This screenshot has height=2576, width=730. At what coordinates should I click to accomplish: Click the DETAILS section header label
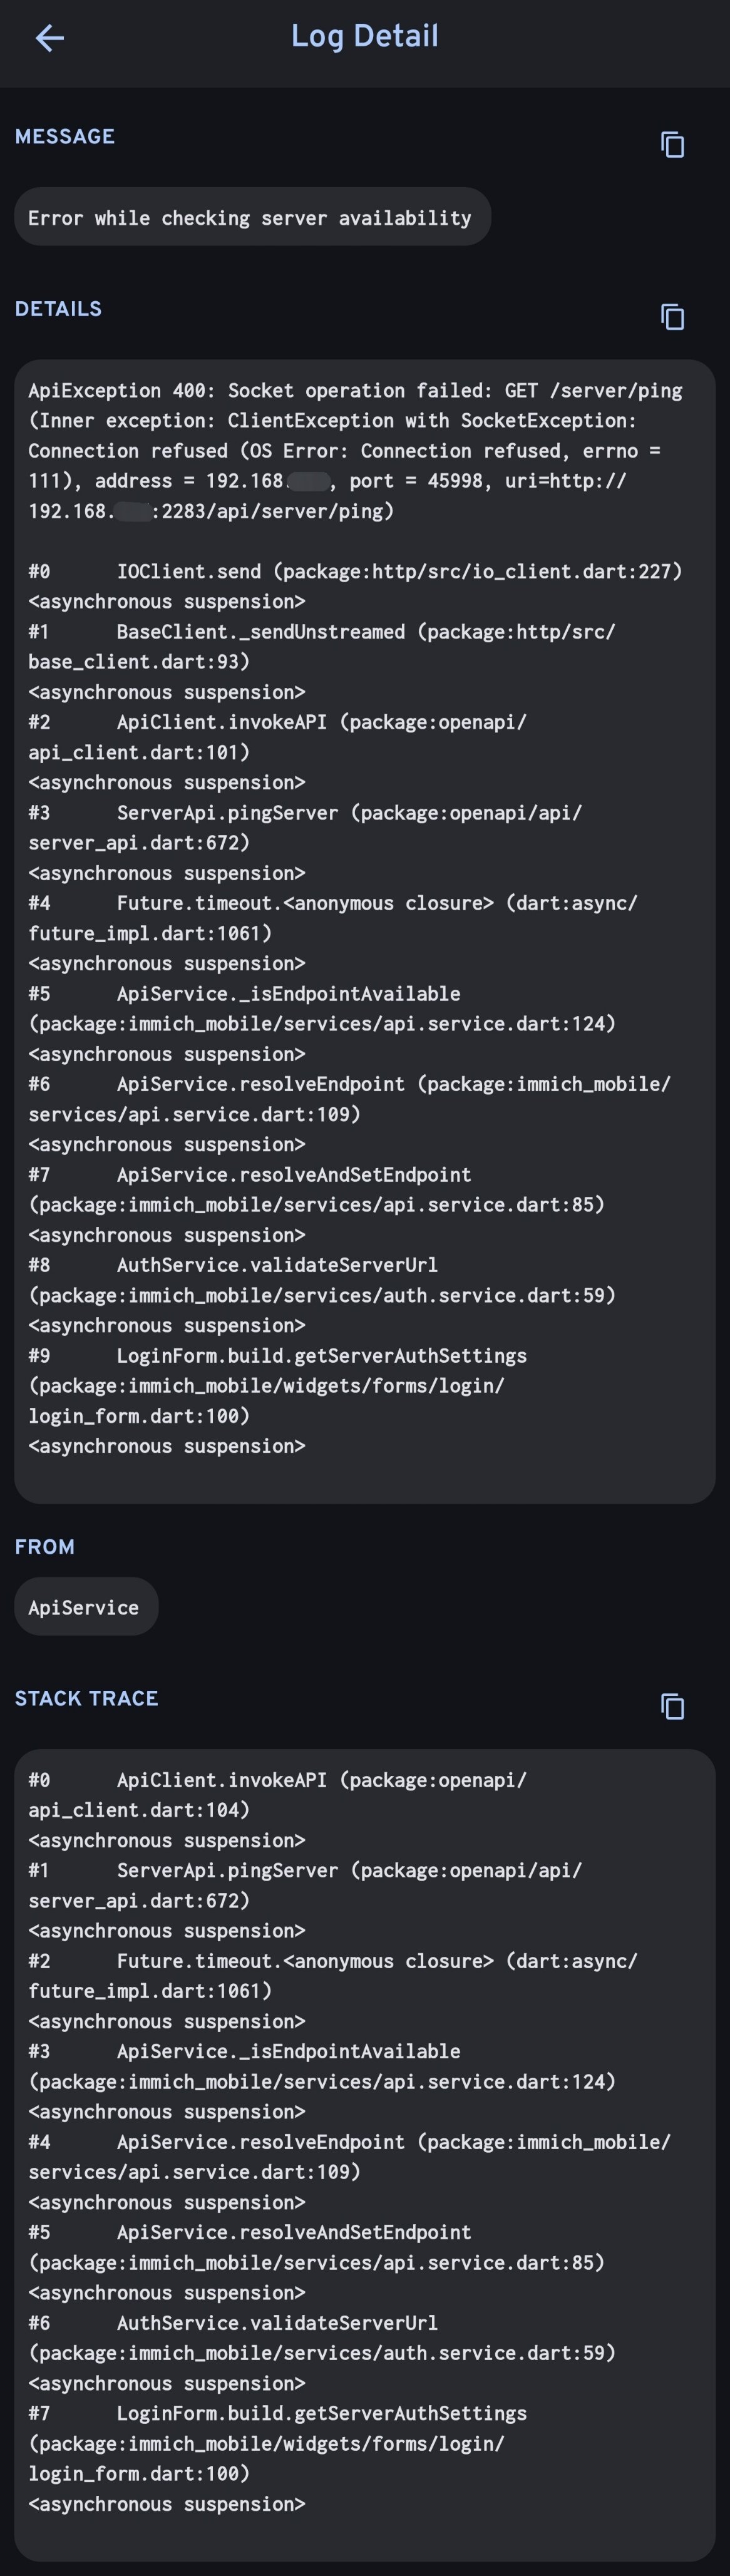[x=58, y=309]
